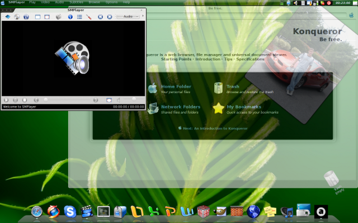The height and width of the screenshot is (223, 358).
Task: Open Home Folder link in Konqueror
Action: pyautogui.click(x=176, y=86)
